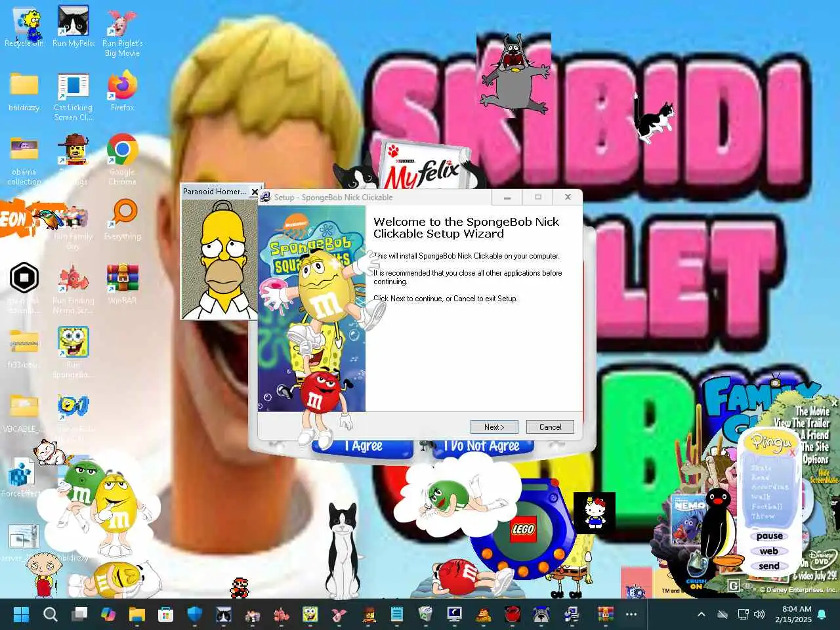
Task: Click the MyFelix logo card
Action: tap(425, 168)
